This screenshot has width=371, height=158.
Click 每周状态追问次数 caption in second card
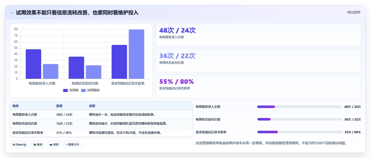point(172,62)
